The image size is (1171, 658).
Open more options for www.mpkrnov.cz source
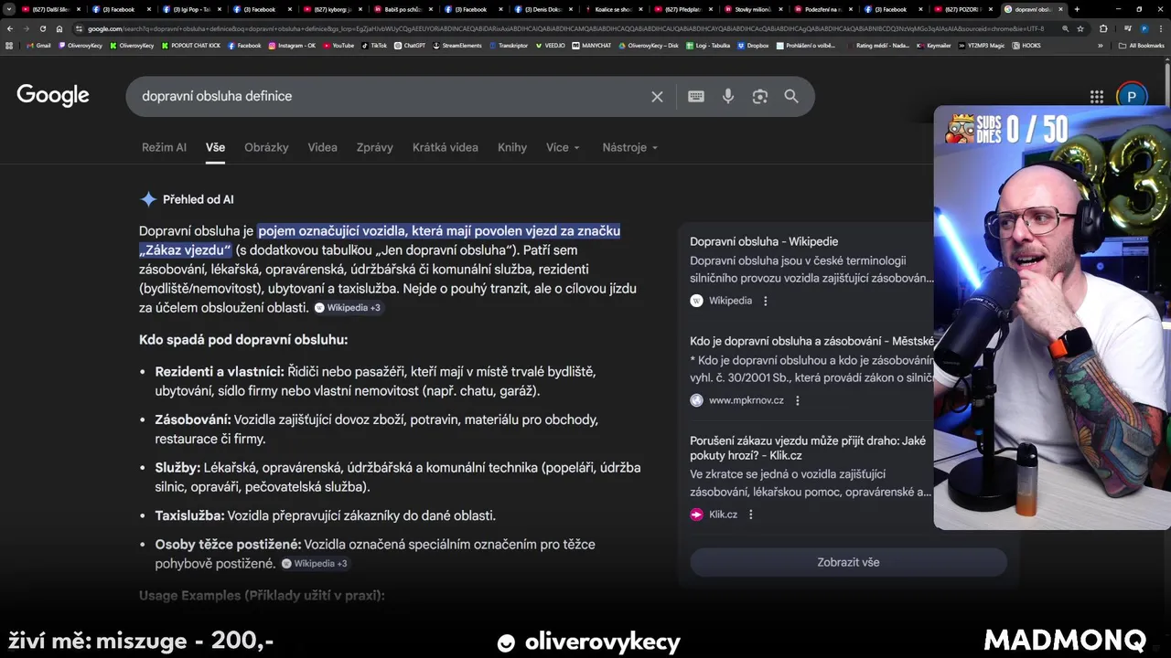coord(798,400)
